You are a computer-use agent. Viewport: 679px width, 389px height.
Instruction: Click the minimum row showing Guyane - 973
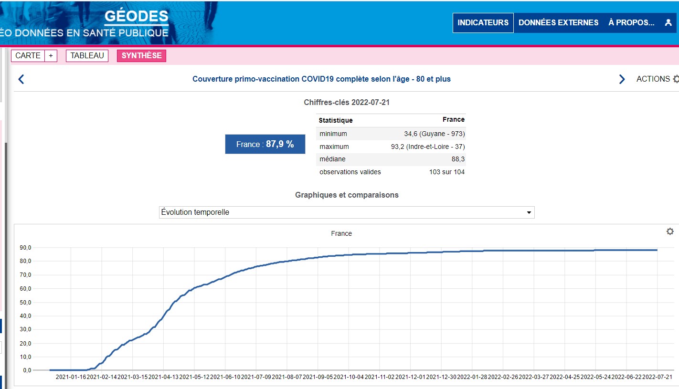click(391, 134)
